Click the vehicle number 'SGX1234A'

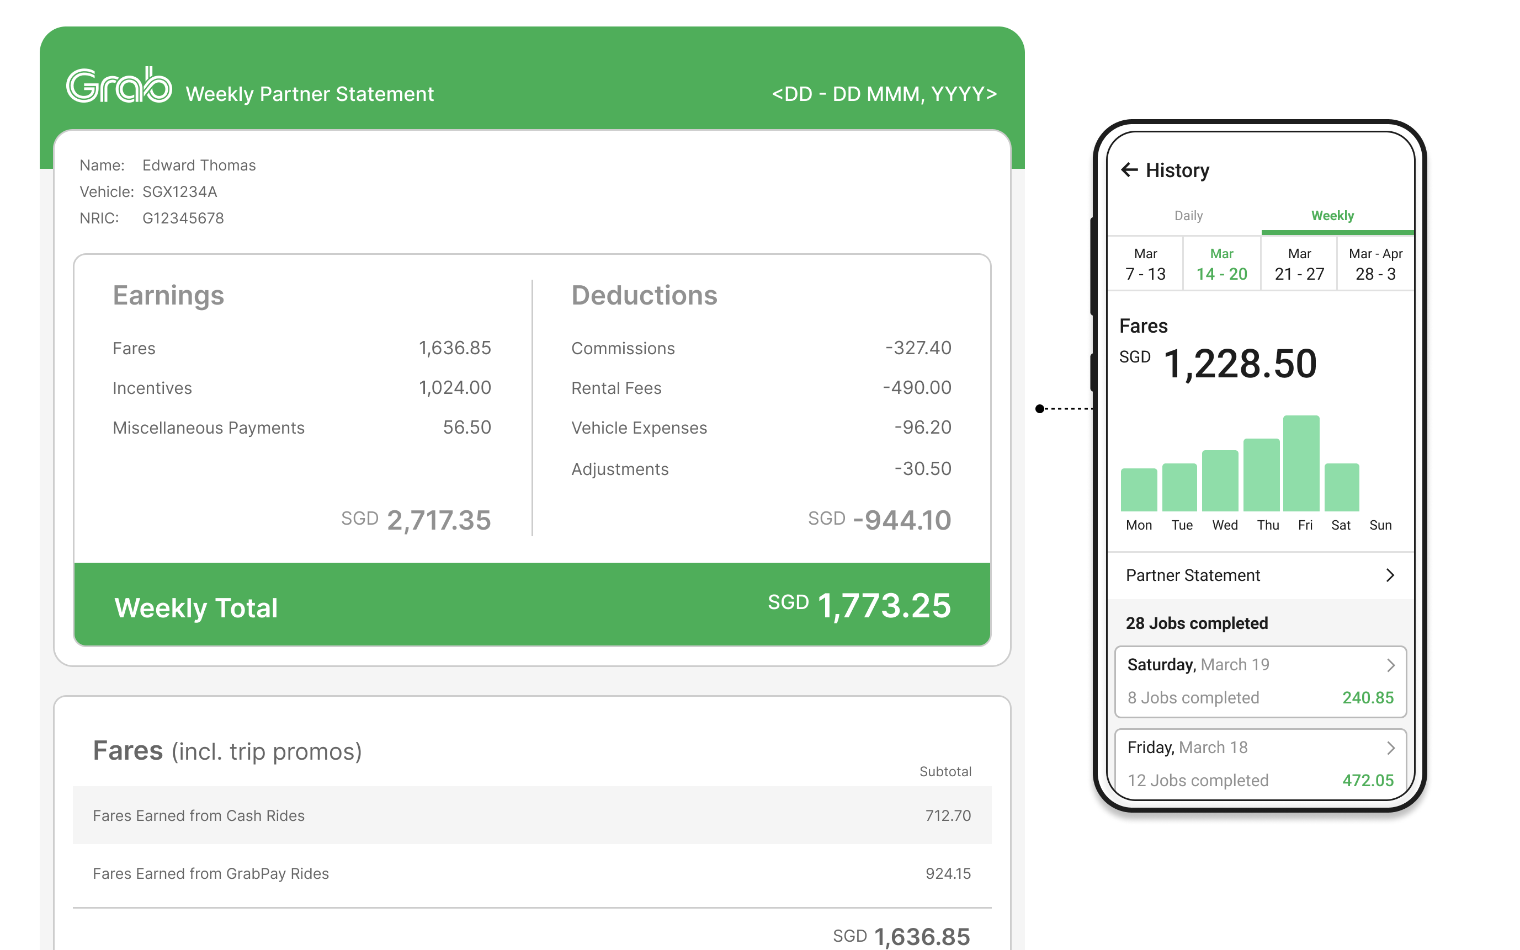180,191
